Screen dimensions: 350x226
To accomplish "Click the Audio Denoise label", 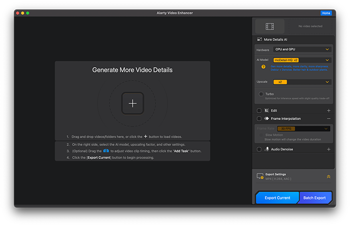I will point(282,149).
